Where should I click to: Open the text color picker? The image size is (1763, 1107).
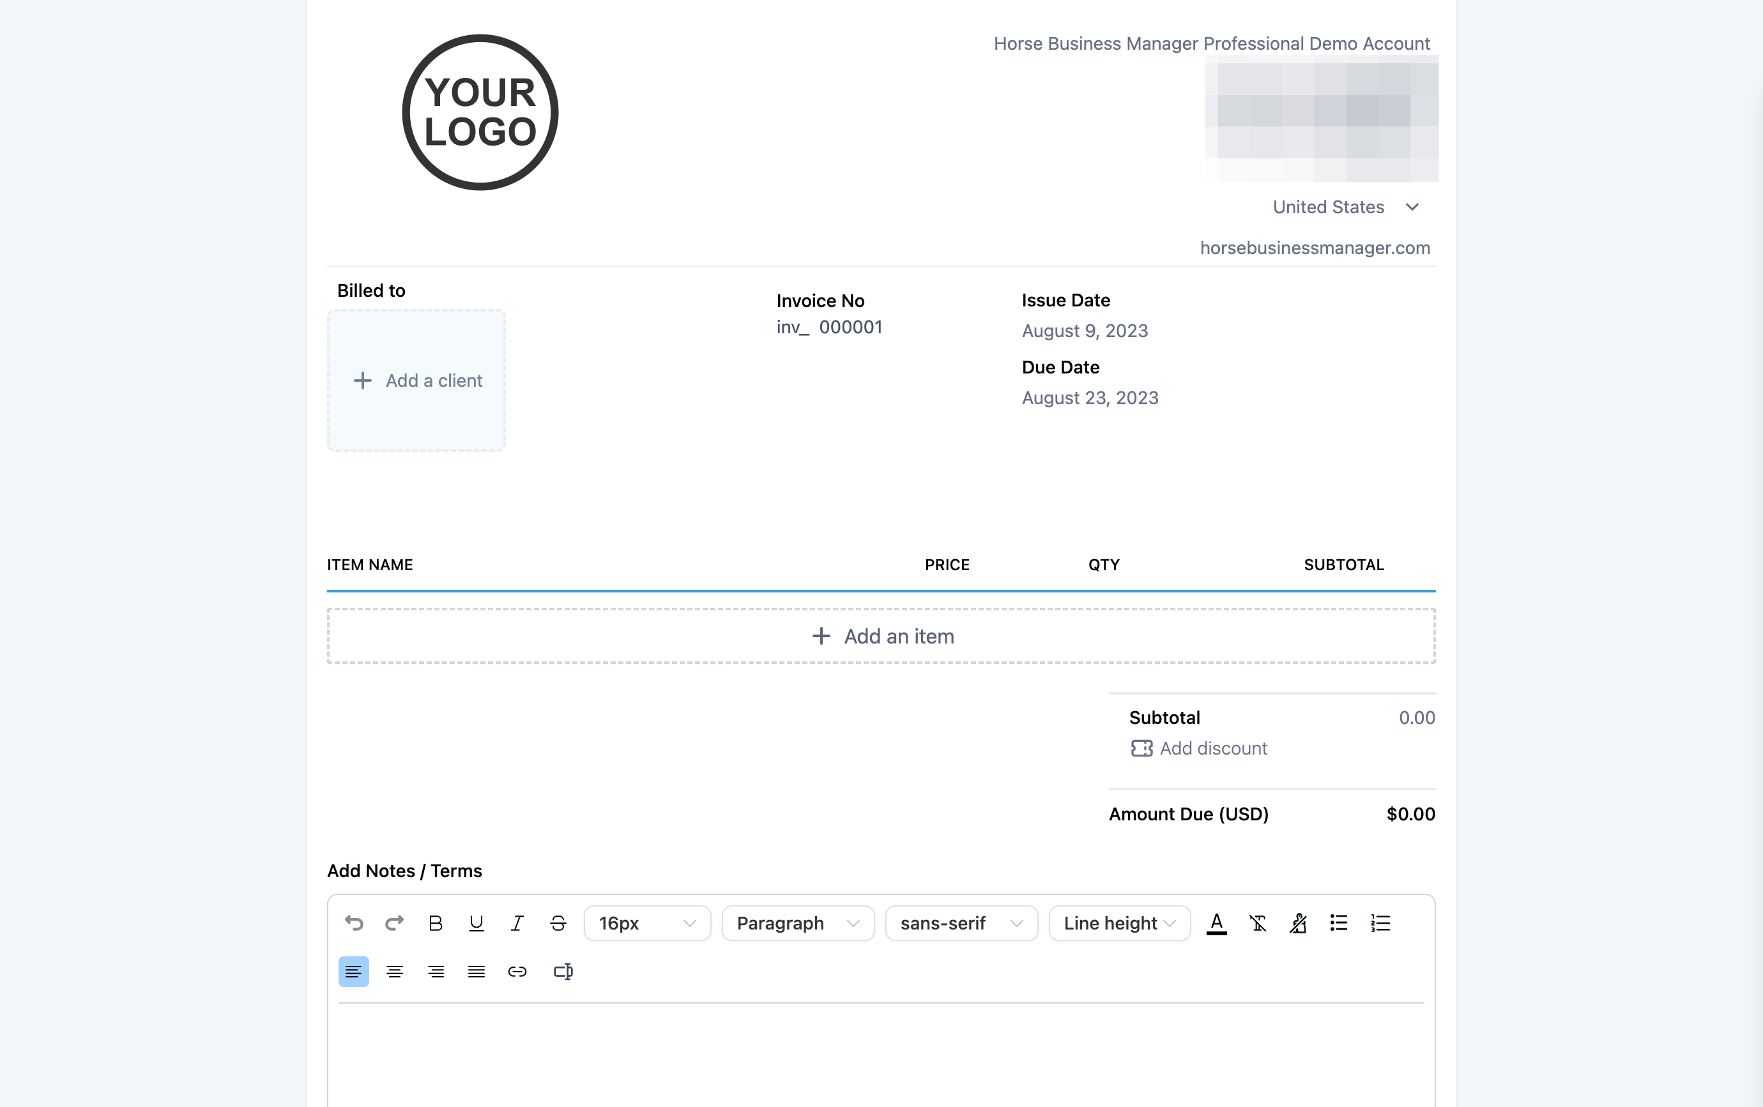pyautogui.click(x=1217, y=923)
